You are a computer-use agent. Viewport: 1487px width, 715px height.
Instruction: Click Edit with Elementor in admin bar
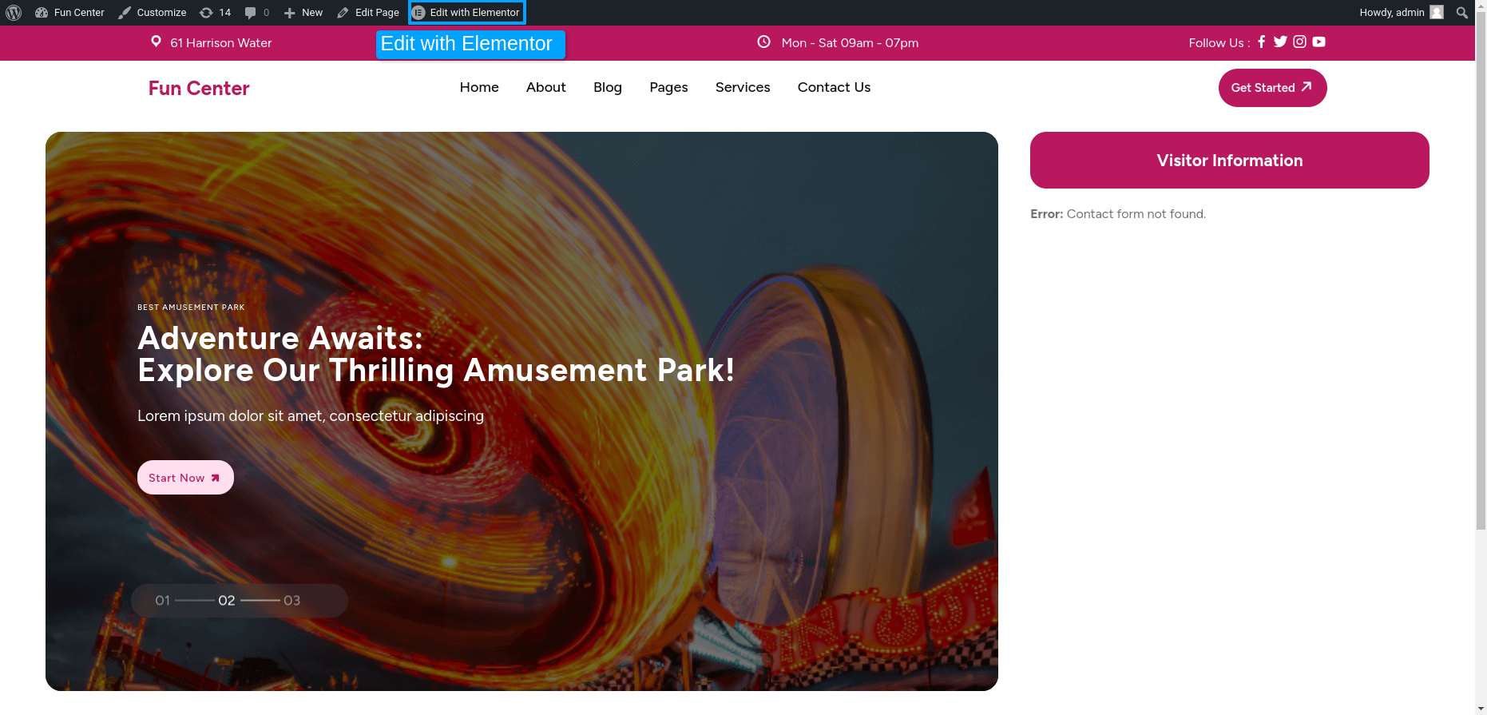[467, 13]
